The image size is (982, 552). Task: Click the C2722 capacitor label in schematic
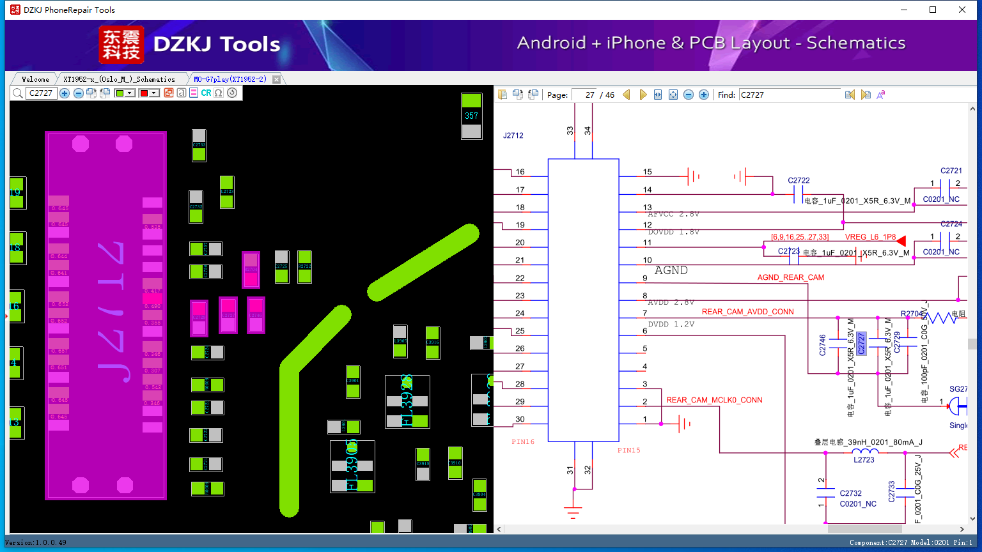coord(799,181)
